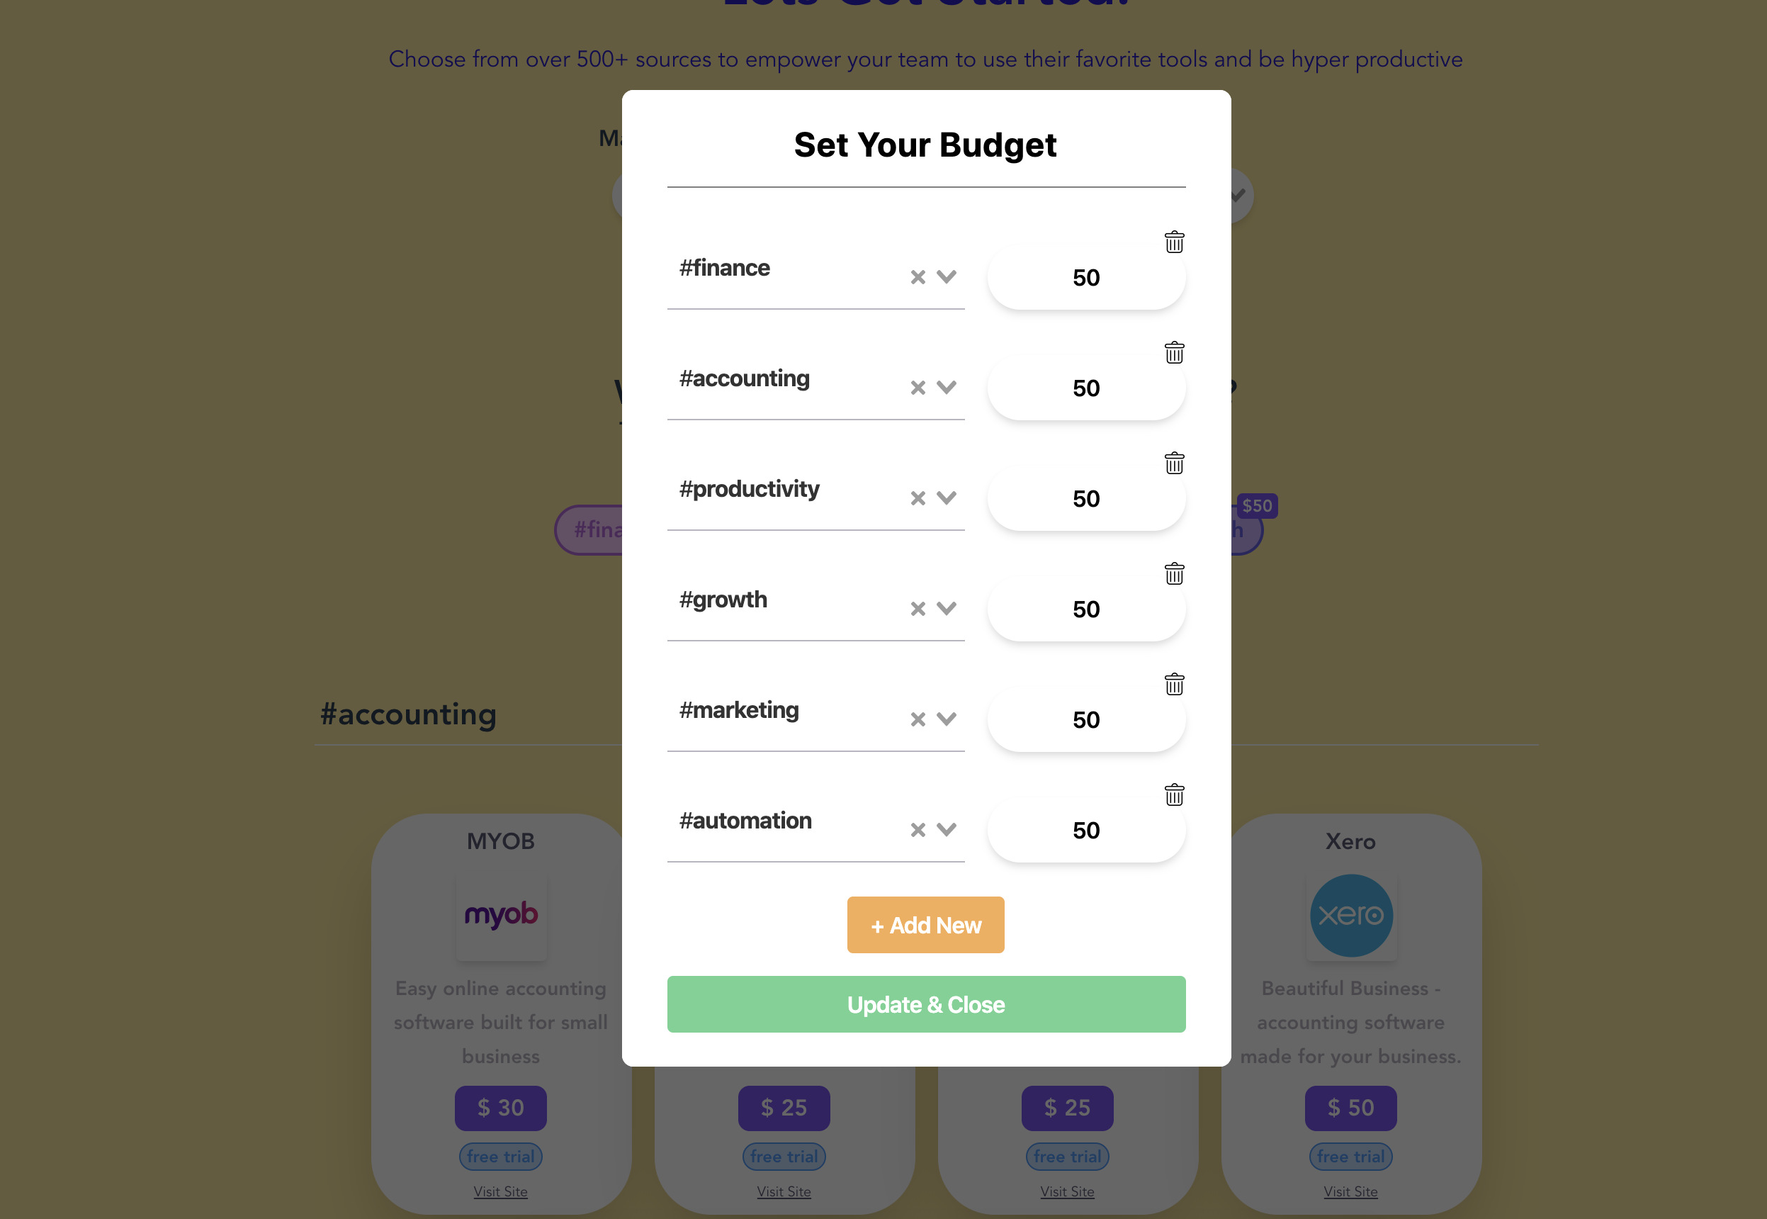This screenshot has height=1219, width=1767.
Task: Clear the #growth tag with X icon
Action: coord(918,609)
